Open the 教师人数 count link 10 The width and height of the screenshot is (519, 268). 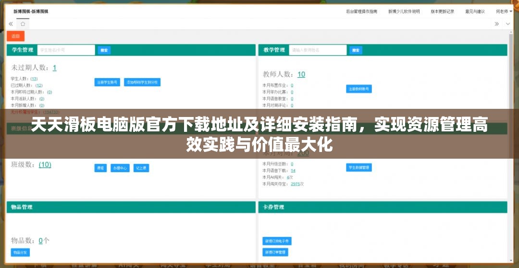(x=301, y=74)
